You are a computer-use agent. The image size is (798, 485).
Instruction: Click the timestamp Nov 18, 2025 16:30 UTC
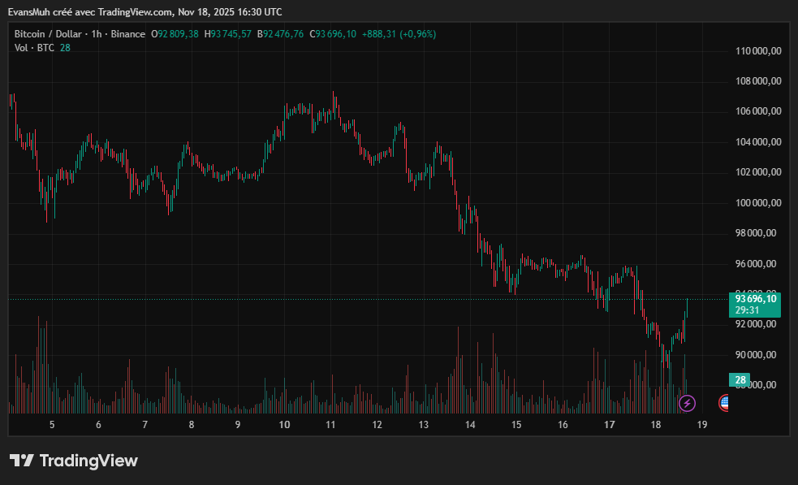pyautogui.click(x=230, y=11)
